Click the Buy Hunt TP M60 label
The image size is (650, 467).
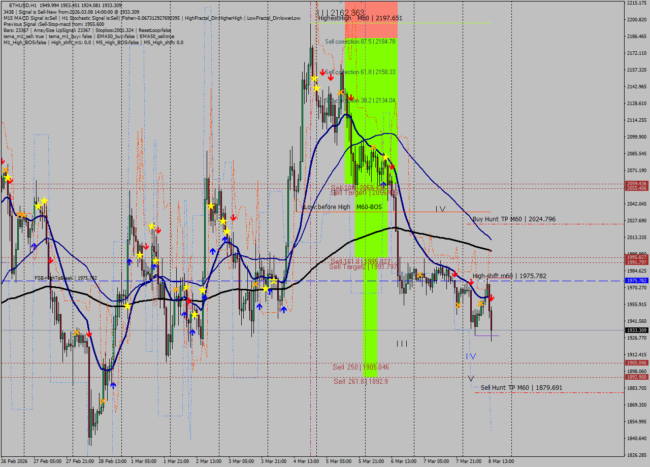[x=513, y=219]
